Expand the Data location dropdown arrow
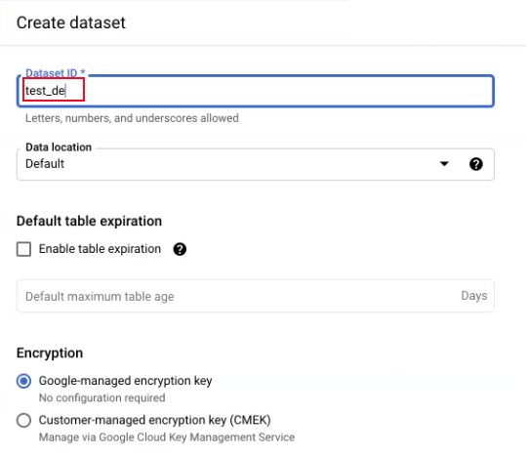 [444, 164]
